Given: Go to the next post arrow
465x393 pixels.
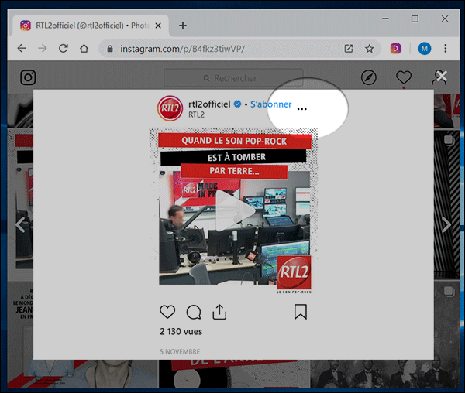Looking at the screenshot, I should pos(446,225).
